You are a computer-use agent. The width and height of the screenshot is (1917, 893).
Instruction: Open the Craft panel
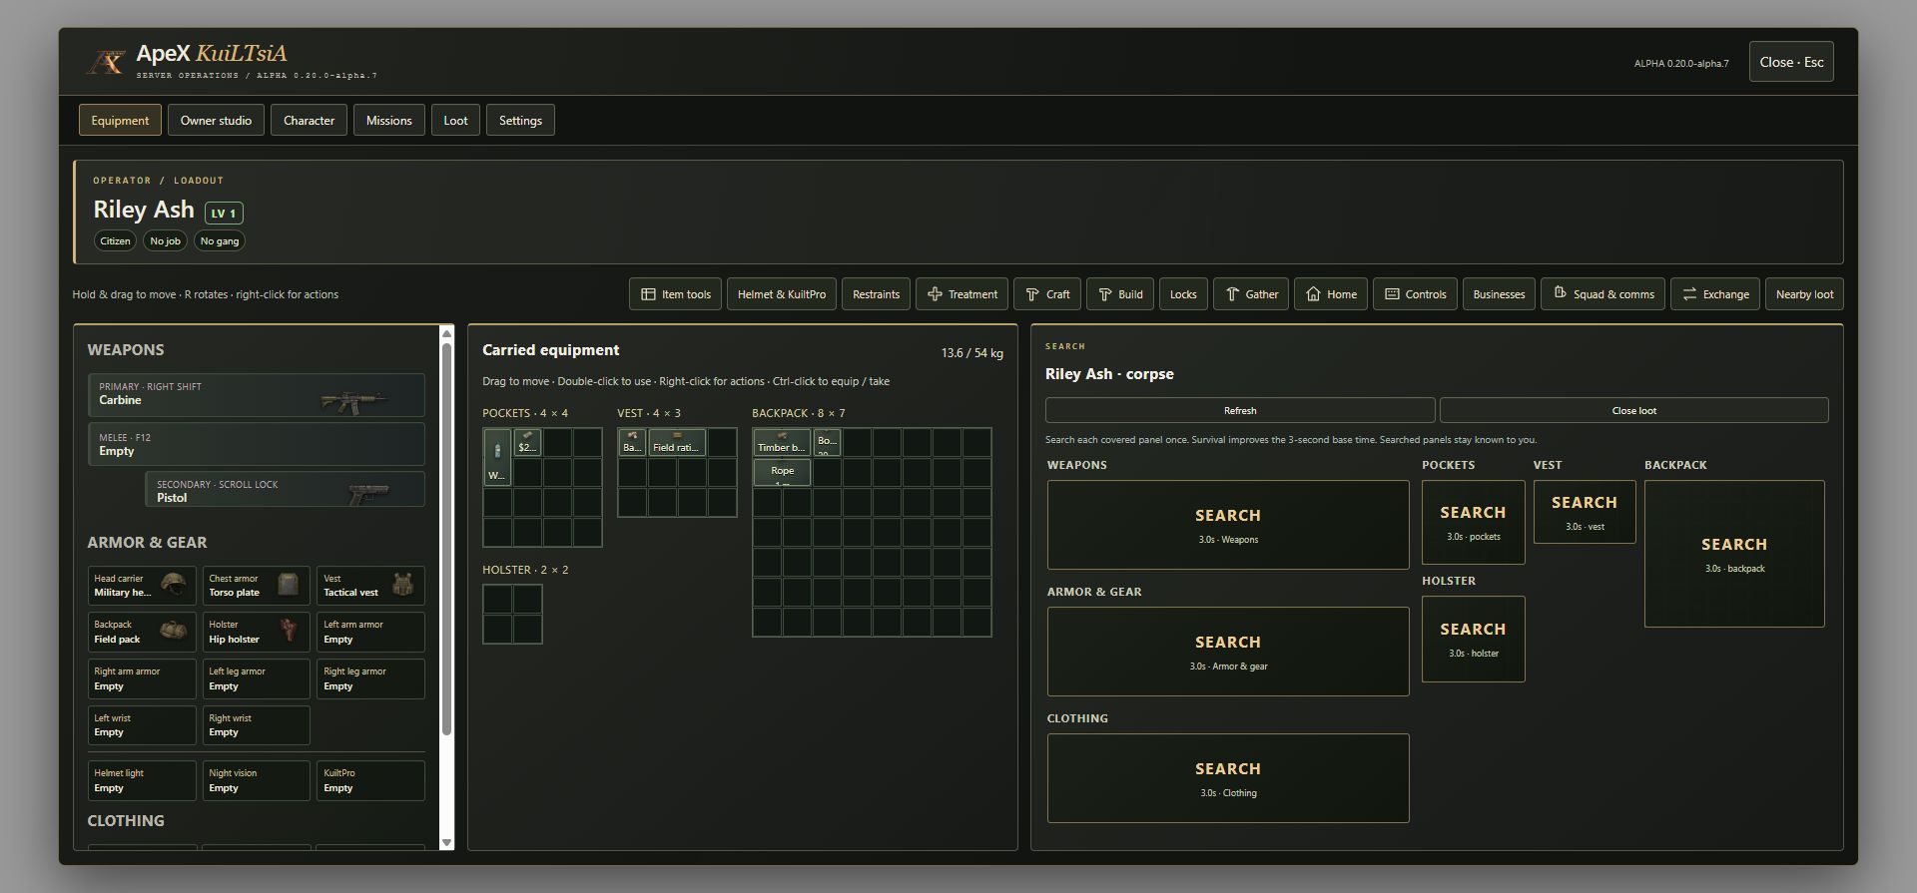point(1047,294)
